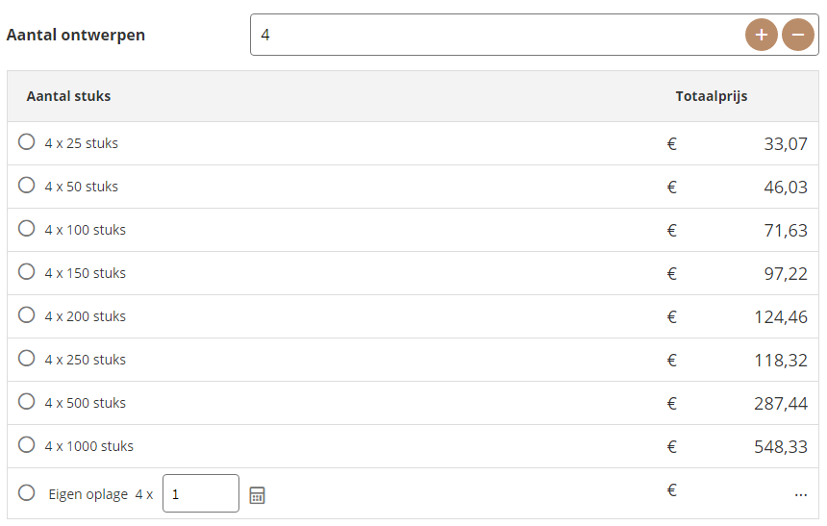827x526 pixels.
Task: Select the 4 x 50 stuks option
Action: click(27, 186)
